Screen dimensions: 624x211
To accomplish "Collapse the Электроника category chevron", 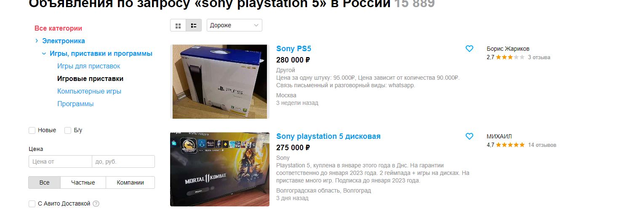I will point(37,41).
